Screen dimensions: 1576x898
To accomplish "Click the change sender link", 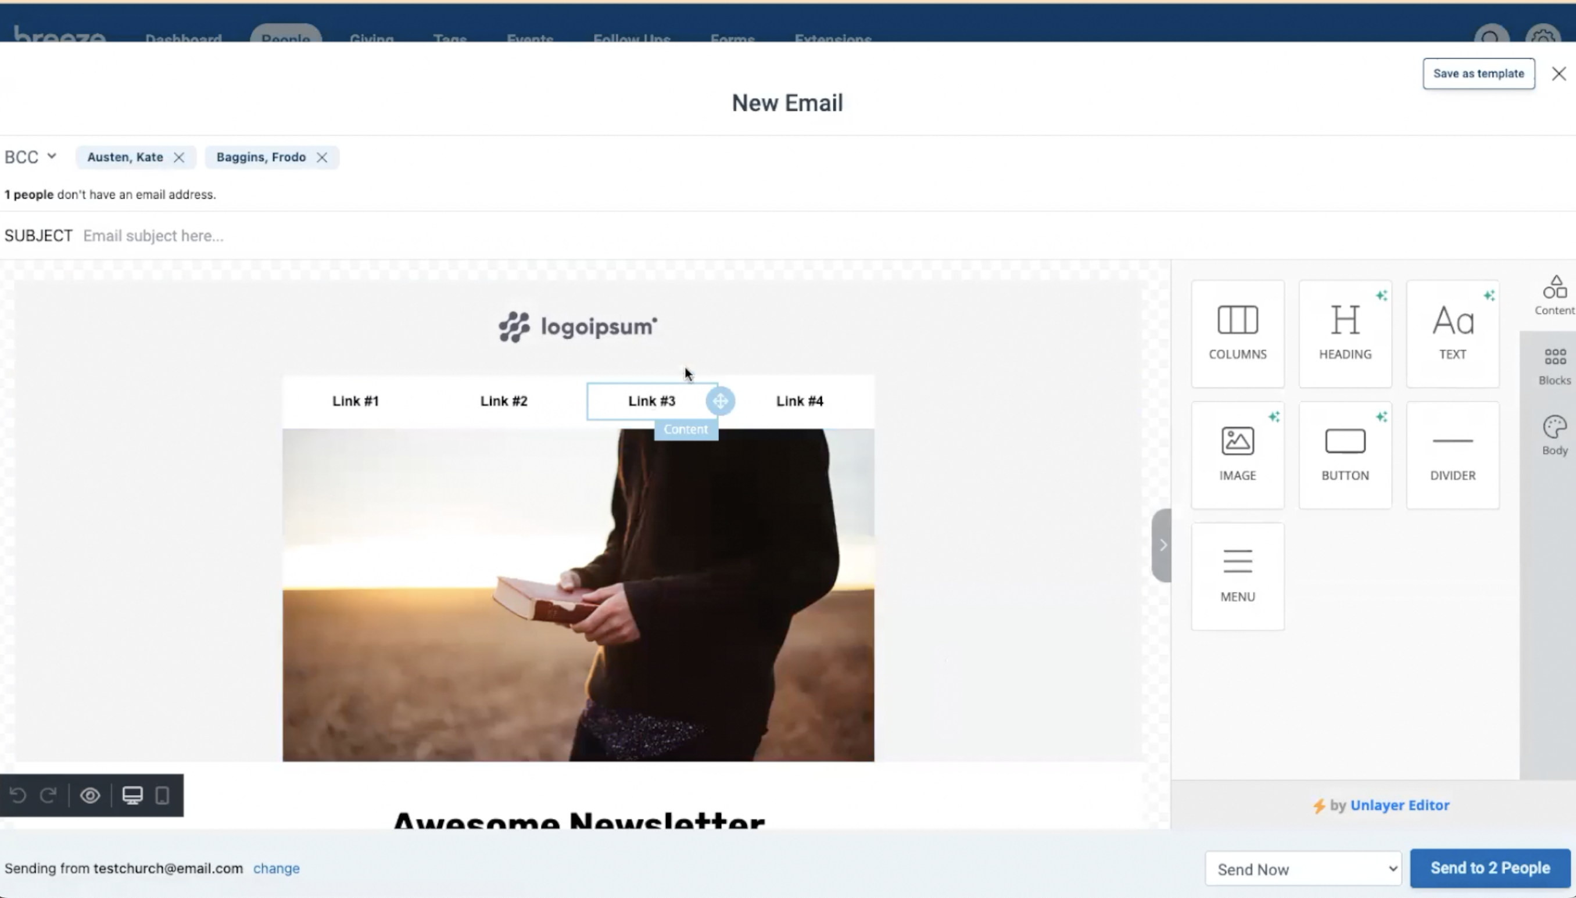I will click(x=276, y=868).
